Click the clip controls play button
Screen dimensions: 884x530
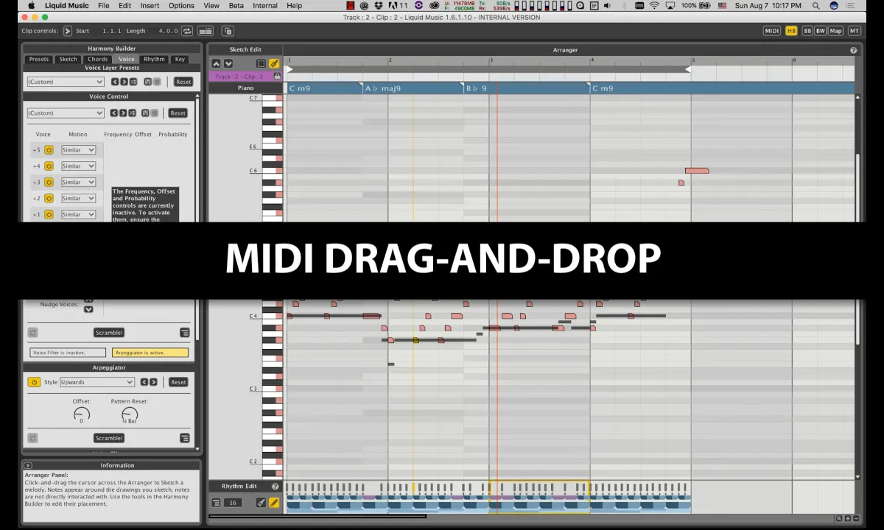(x=68, y=31)
